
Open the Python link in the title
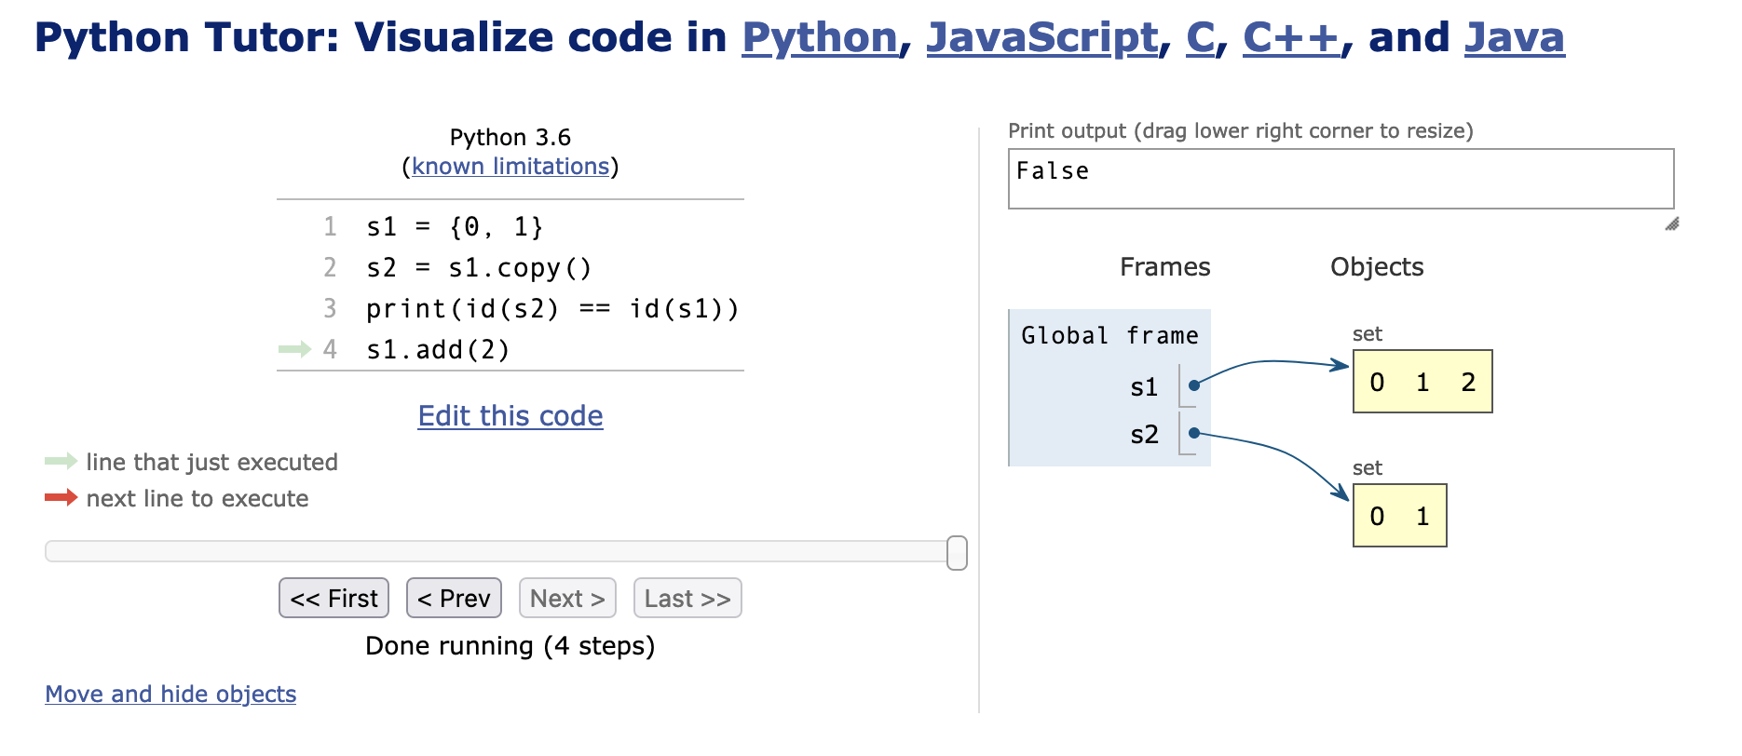pos(820,38)
